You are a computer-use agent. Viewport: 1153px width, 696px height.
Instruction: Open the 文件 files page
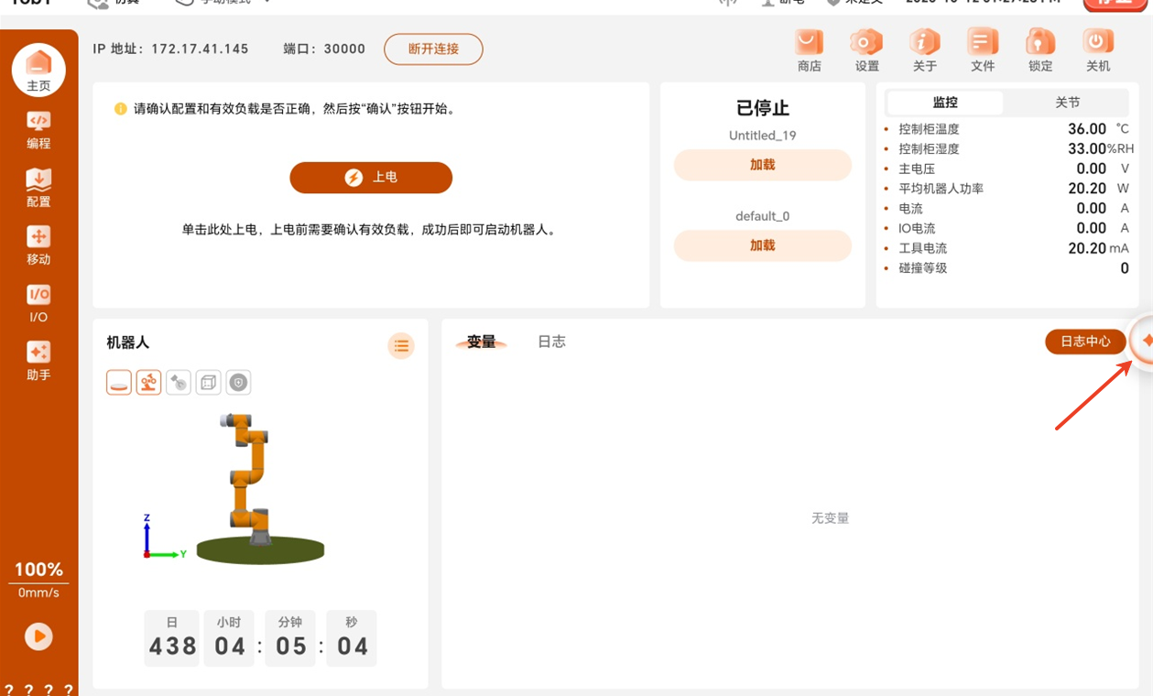[x=983, y=49]
